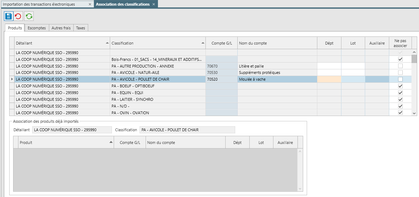Sort upper grid by Détaillant column header
This screenshot has width=419, height=197.
pyautogui.click(x=62, y=43)
